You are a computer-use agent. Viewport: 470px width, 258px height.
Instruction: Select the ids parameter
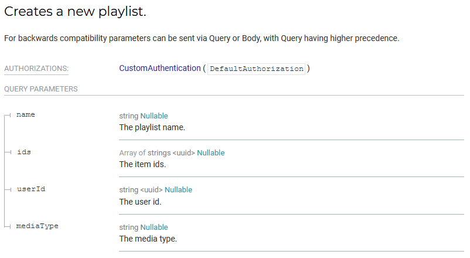[23, 152]
